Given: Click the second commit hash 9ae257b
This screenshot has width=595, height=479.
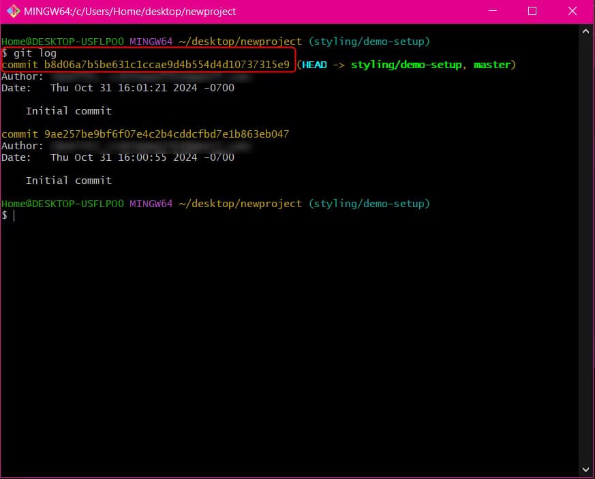Looking at the screenshot, I should click(x=167, y=134).
